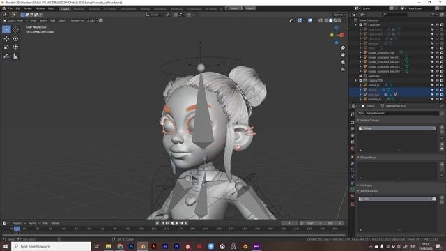Toggle the camera view icon
Image resolution: width=446 pixels, height=251 pixels.
343,62
